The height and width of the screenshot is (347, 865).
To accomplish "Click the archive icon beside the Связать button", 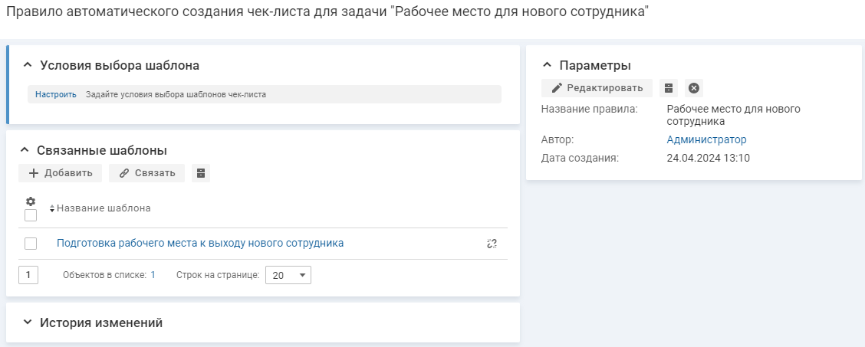I will click(200, 173).
